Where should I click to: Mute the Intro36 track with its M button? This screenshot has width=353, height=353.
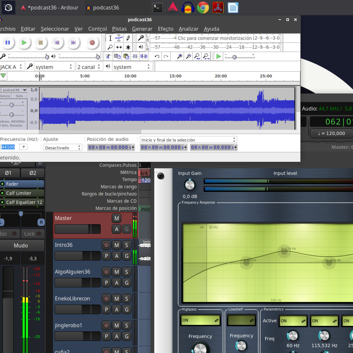[116, 245]
